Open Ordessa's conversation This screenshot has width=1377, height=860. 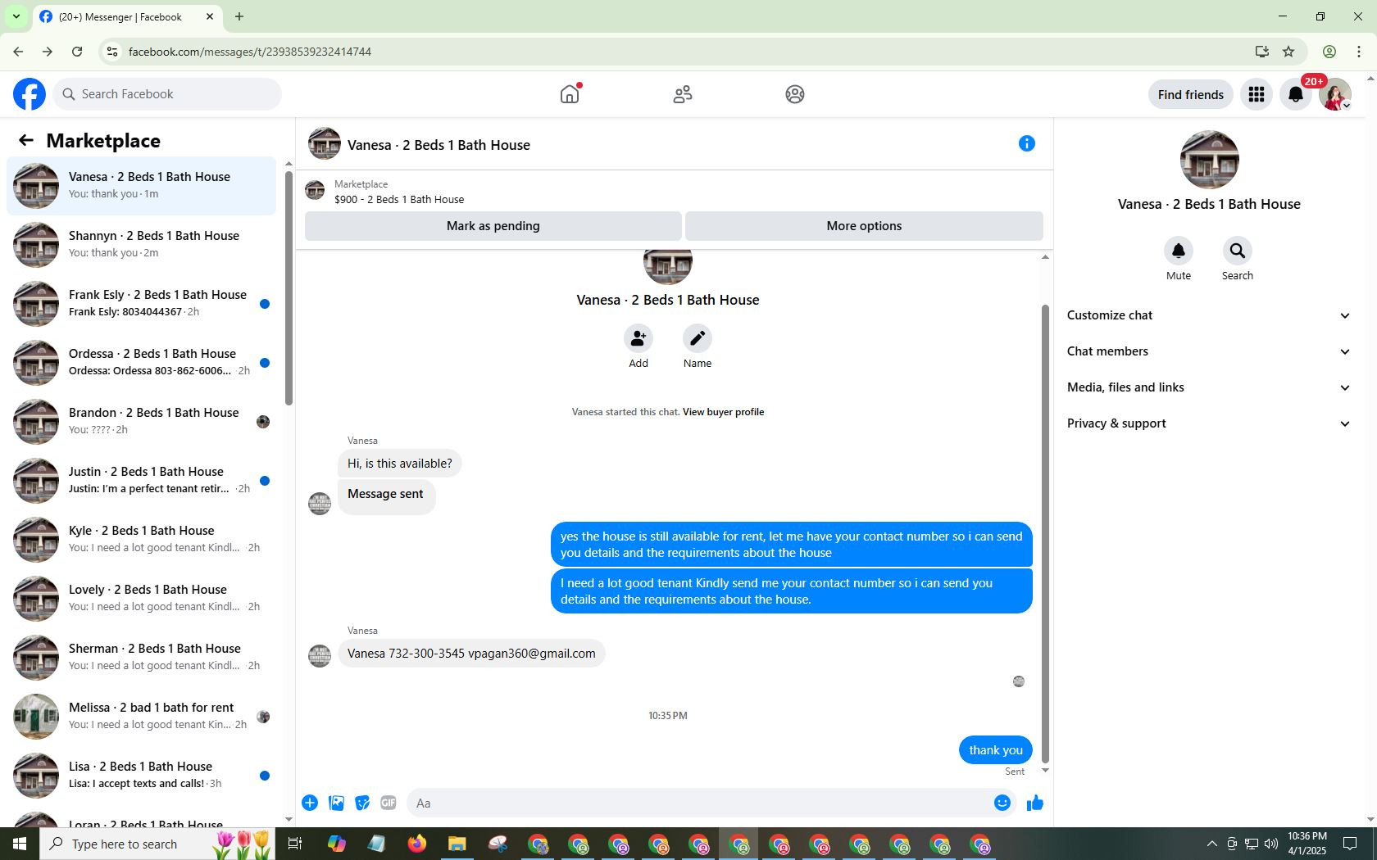coord(141,362)
